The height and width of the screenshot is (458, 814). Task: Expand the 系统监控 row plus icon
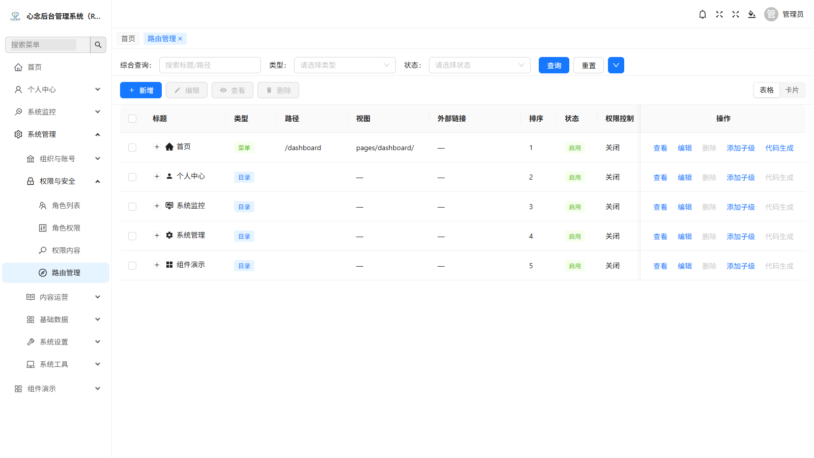coord(157,206)
